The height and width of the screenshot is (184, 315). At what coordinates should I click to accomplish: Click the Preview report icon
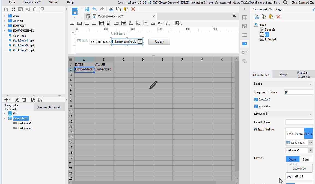(75, 12)
